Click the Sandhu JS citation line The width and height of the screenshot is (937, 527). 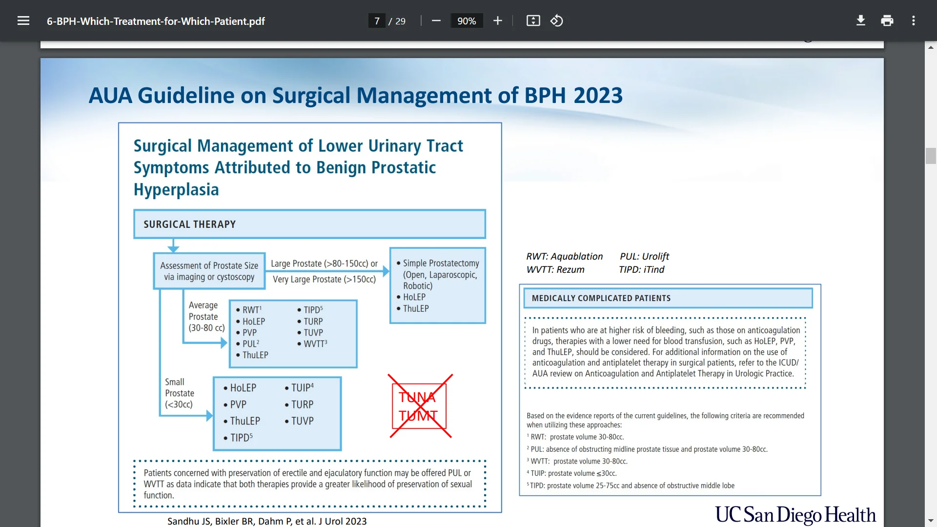(x=267, y=521)
